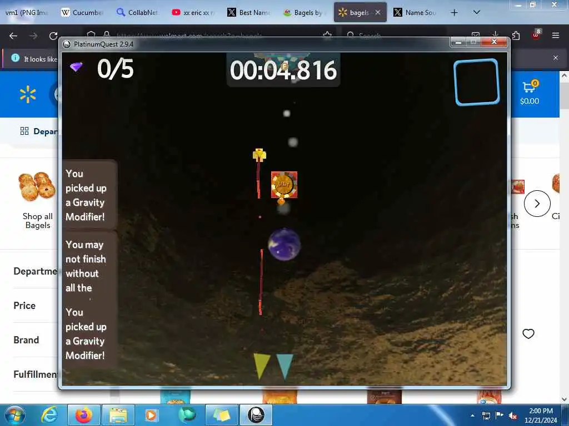Open the Action Center flag icon
This screenshot has height=426, width=569.
500,415
